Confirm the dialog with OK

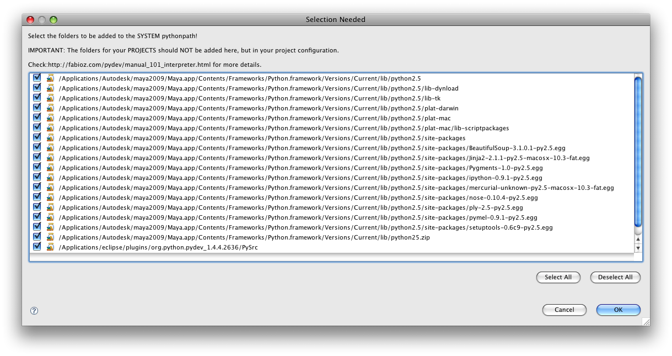pyautogui.click(x=617, y=310)
